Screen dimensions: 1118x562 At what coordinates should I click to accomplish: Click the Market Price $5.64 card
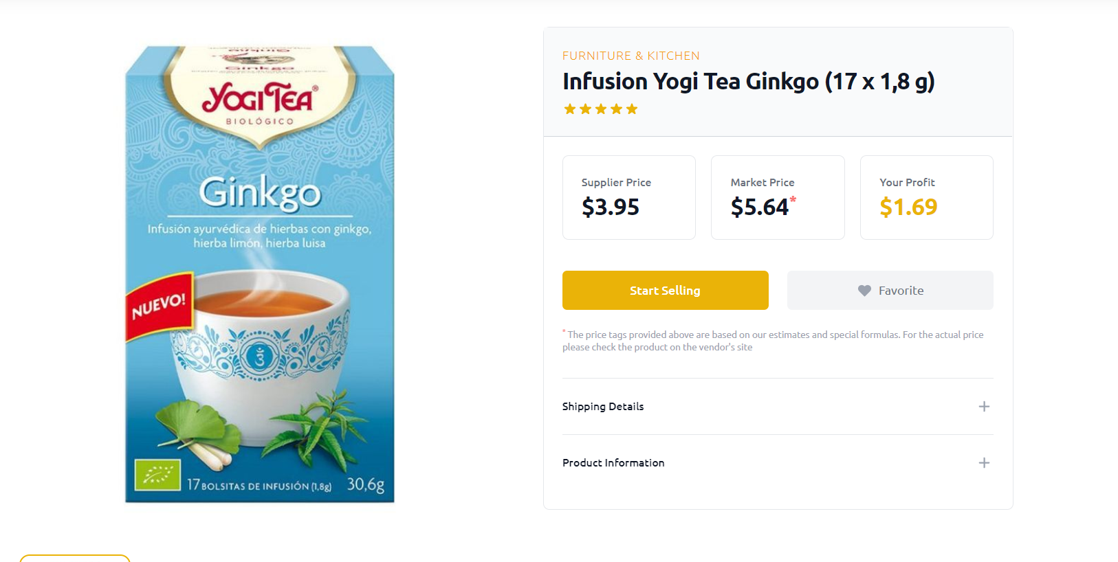pyautogui.click(x=778, y=197)
